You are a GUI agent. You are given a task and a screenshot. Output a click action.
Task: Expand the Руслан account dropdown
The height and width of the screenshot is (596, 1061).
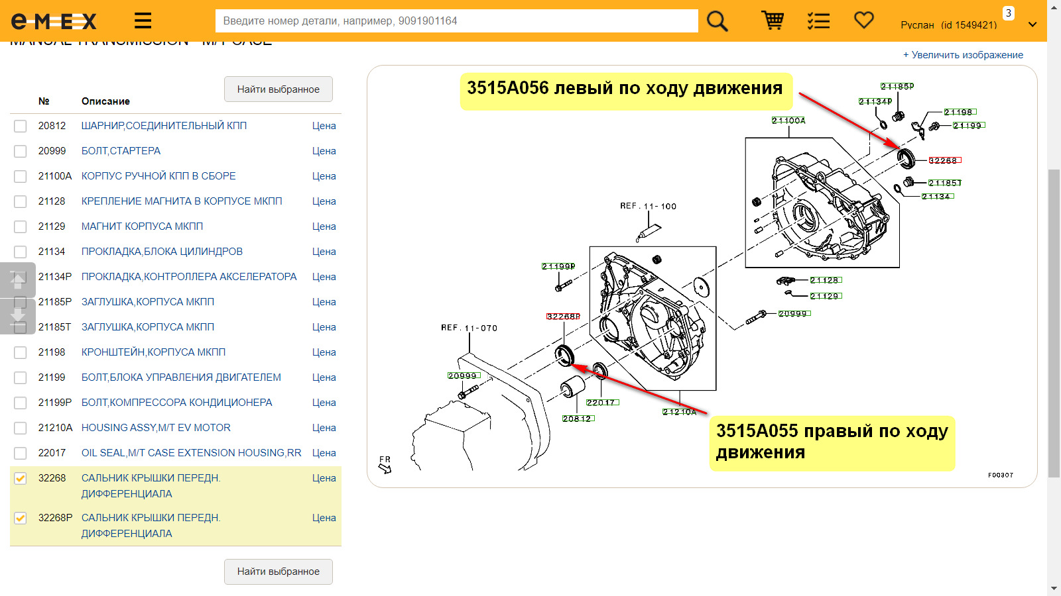(1032, 25)
